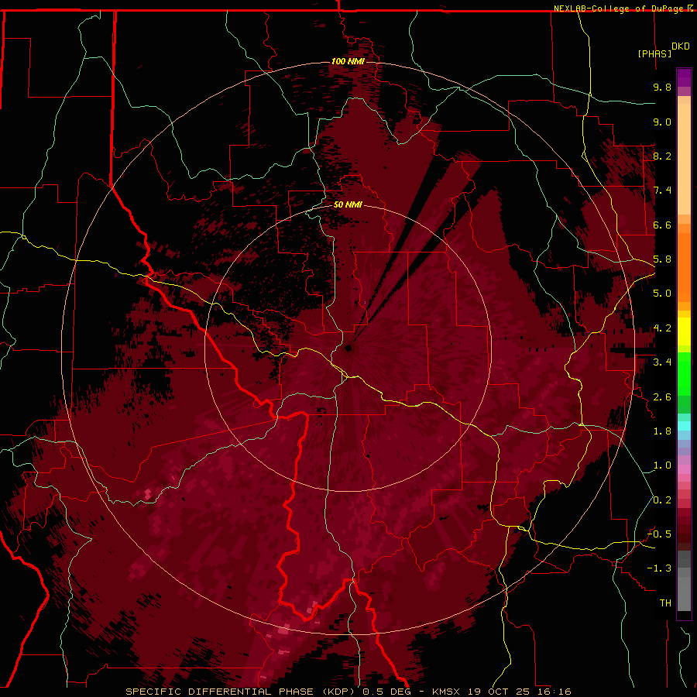
Task: Click the [PHAS] legend unit label
Action: [x=654, y=53]
